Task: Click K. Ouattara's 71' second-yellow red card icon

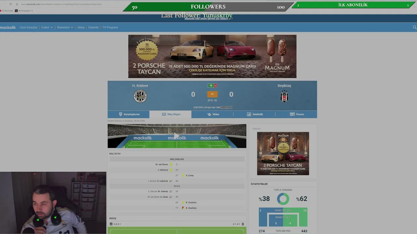Action: pyautogui.click(x=183, y=208)
